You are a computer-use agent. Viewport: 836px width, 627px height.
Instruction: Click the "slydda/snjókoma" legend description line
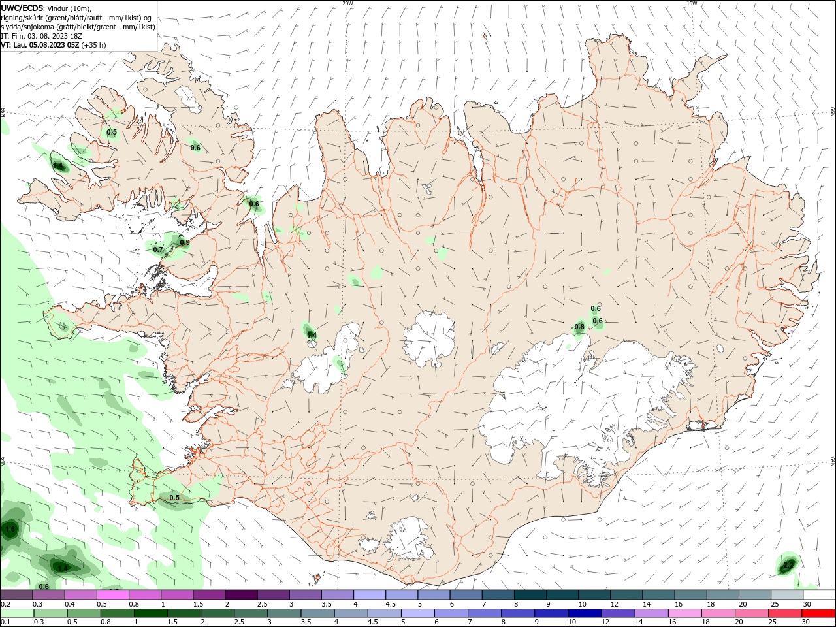pyautogui.click(x=78, y=27)
